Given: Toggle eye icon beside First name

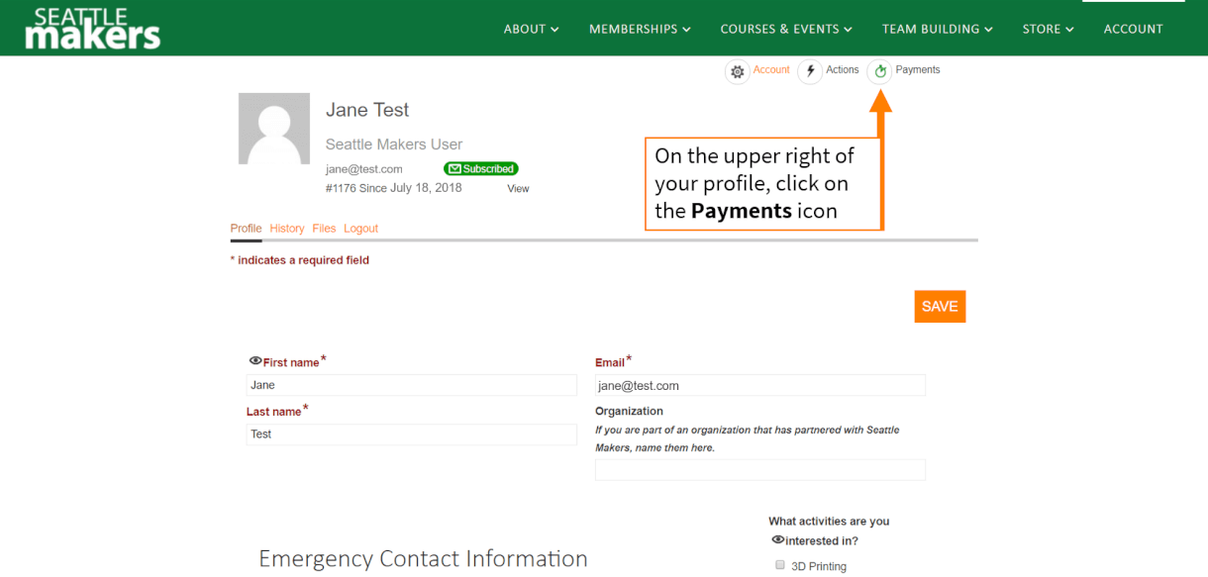Looking at the screenshot, I should point(255,361).
